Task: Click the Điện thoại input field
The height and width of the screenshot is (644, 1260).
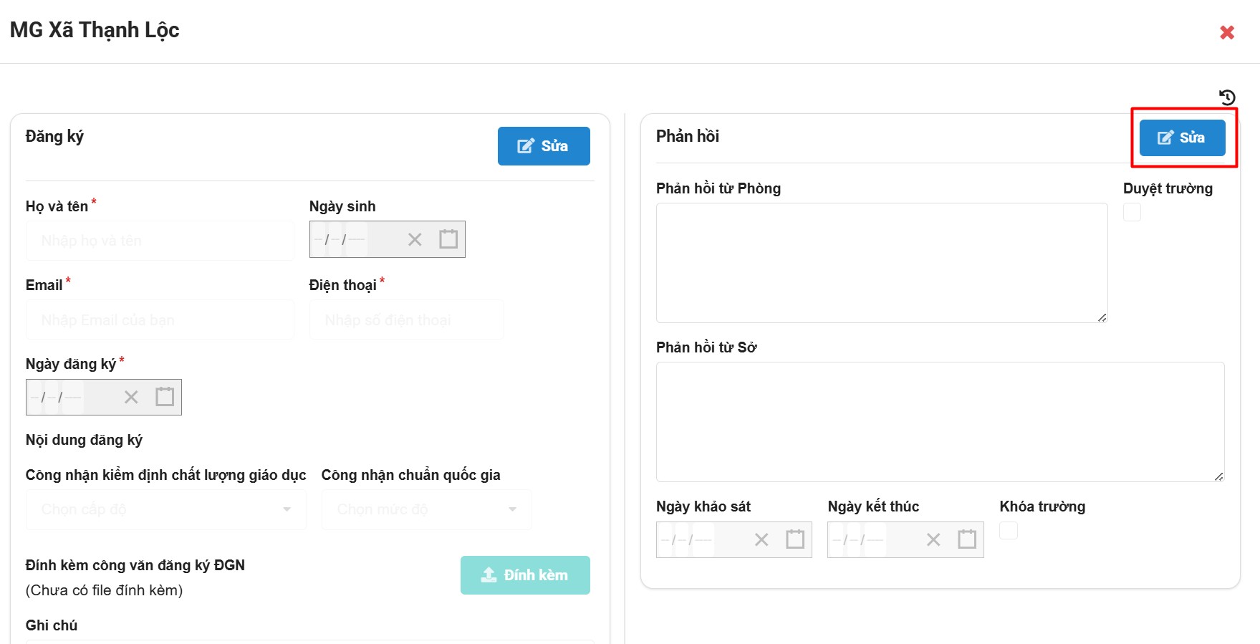Action: (406, 320)
